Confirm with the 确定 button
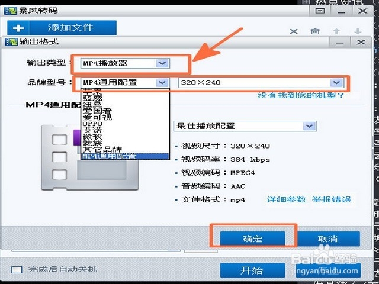This screenshot has height=284, width=379. click(253, 239)
